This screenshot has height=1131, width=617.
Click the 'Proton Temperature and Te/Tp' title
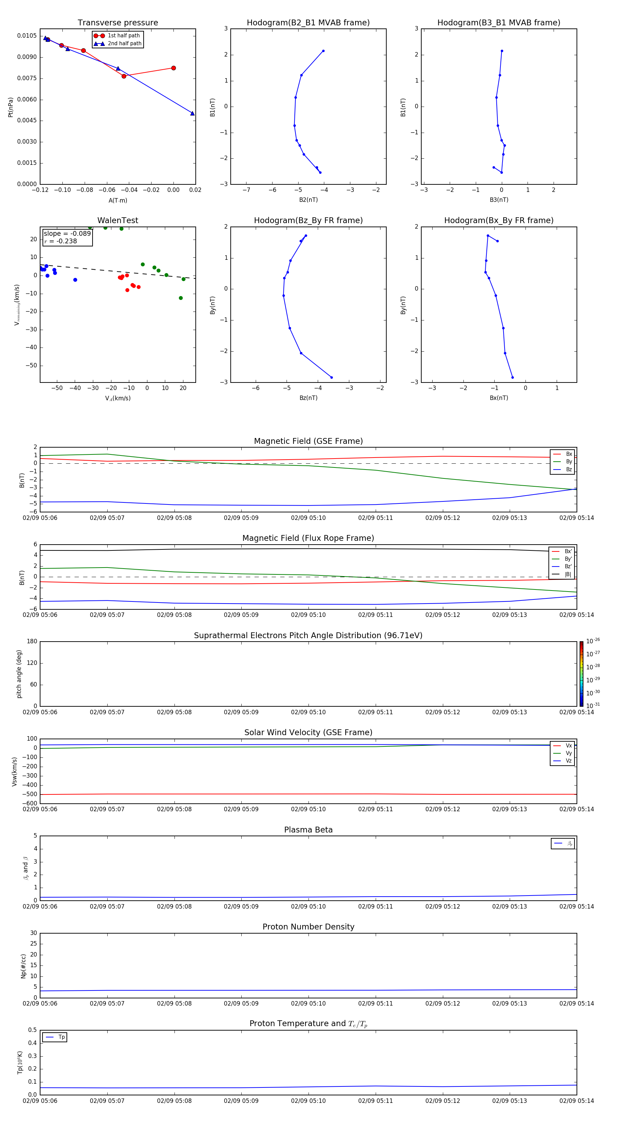pyautogui.click(x=308, y=1024)
